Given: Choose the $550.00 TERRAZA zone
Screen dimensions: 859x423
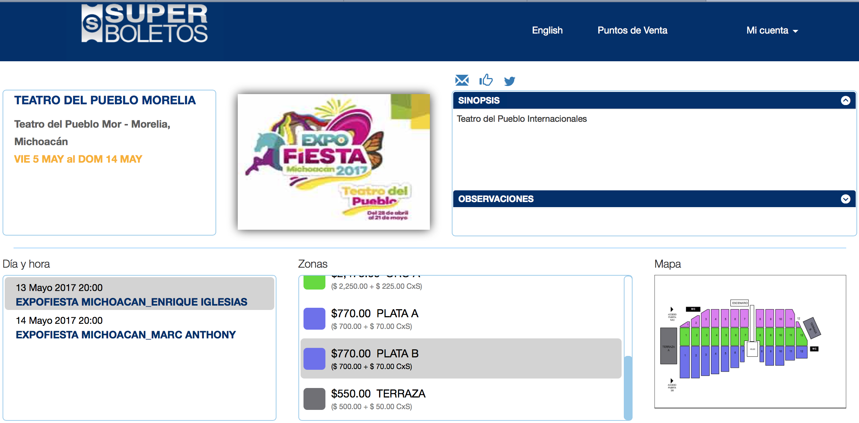Looking at the screenshot, I should click(461, 399).
